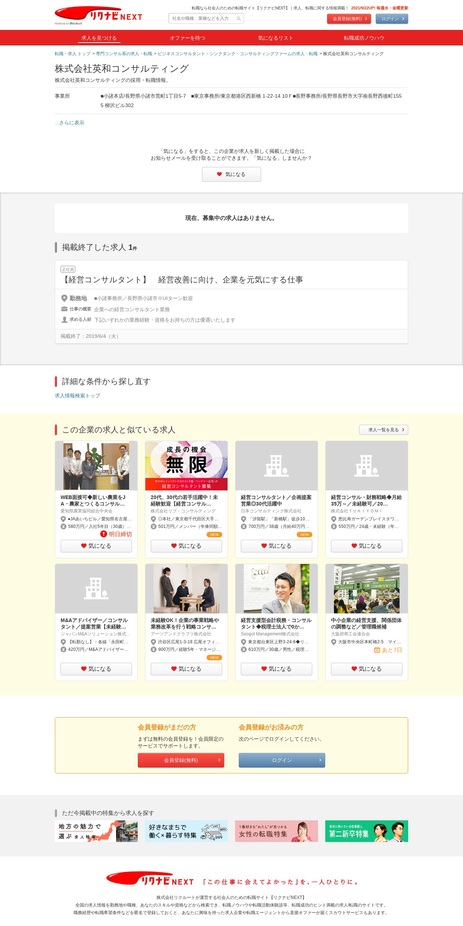Click the blue ログイン header button

[392, 19]
